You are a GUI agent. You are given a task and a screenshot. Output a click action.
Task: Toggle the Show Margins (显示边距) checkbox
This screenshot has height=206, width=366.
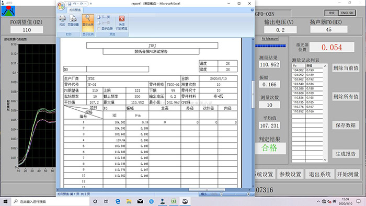click(x=99, y=28)
